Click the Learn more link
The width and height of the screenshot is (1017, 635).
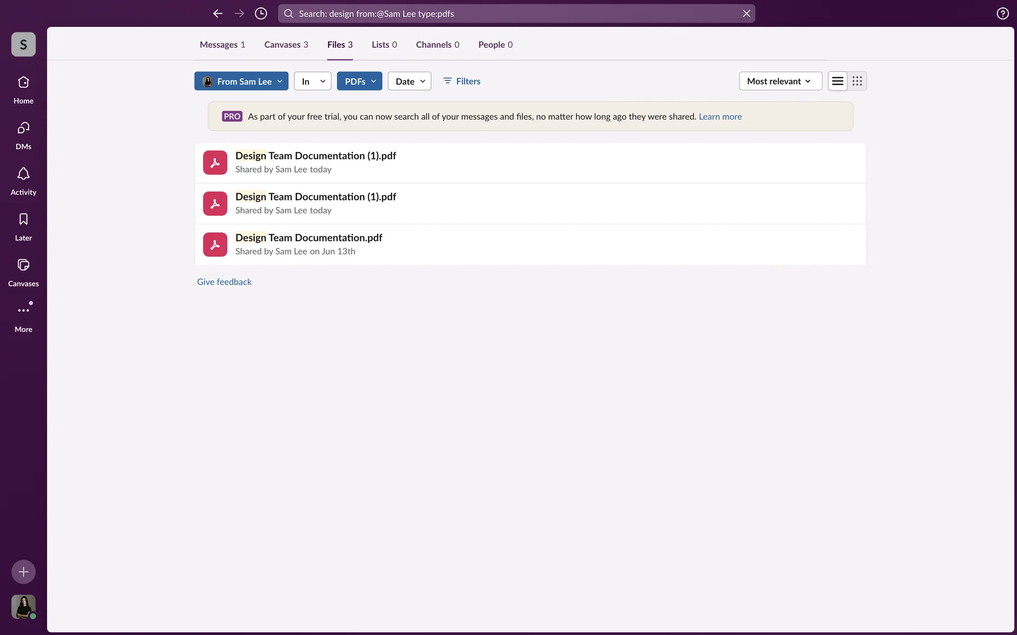pyautogui.click(x=720, y=116)
